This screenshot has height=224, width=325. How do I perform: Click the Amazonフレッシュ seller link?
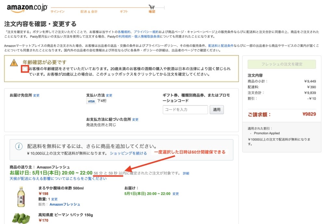point(65,204)
